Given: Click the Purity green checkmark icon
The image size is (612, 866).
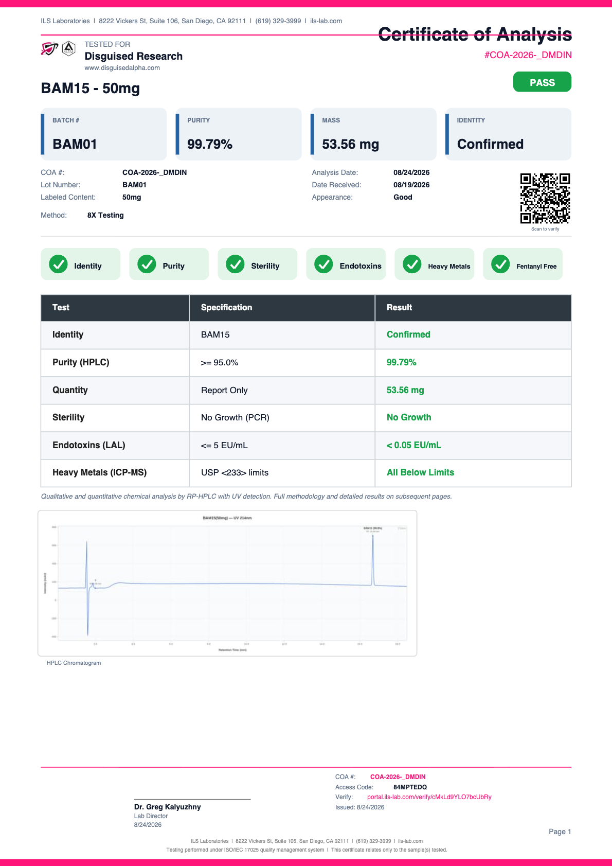Looking at the screenshot, I should click(x=147, y=264).
